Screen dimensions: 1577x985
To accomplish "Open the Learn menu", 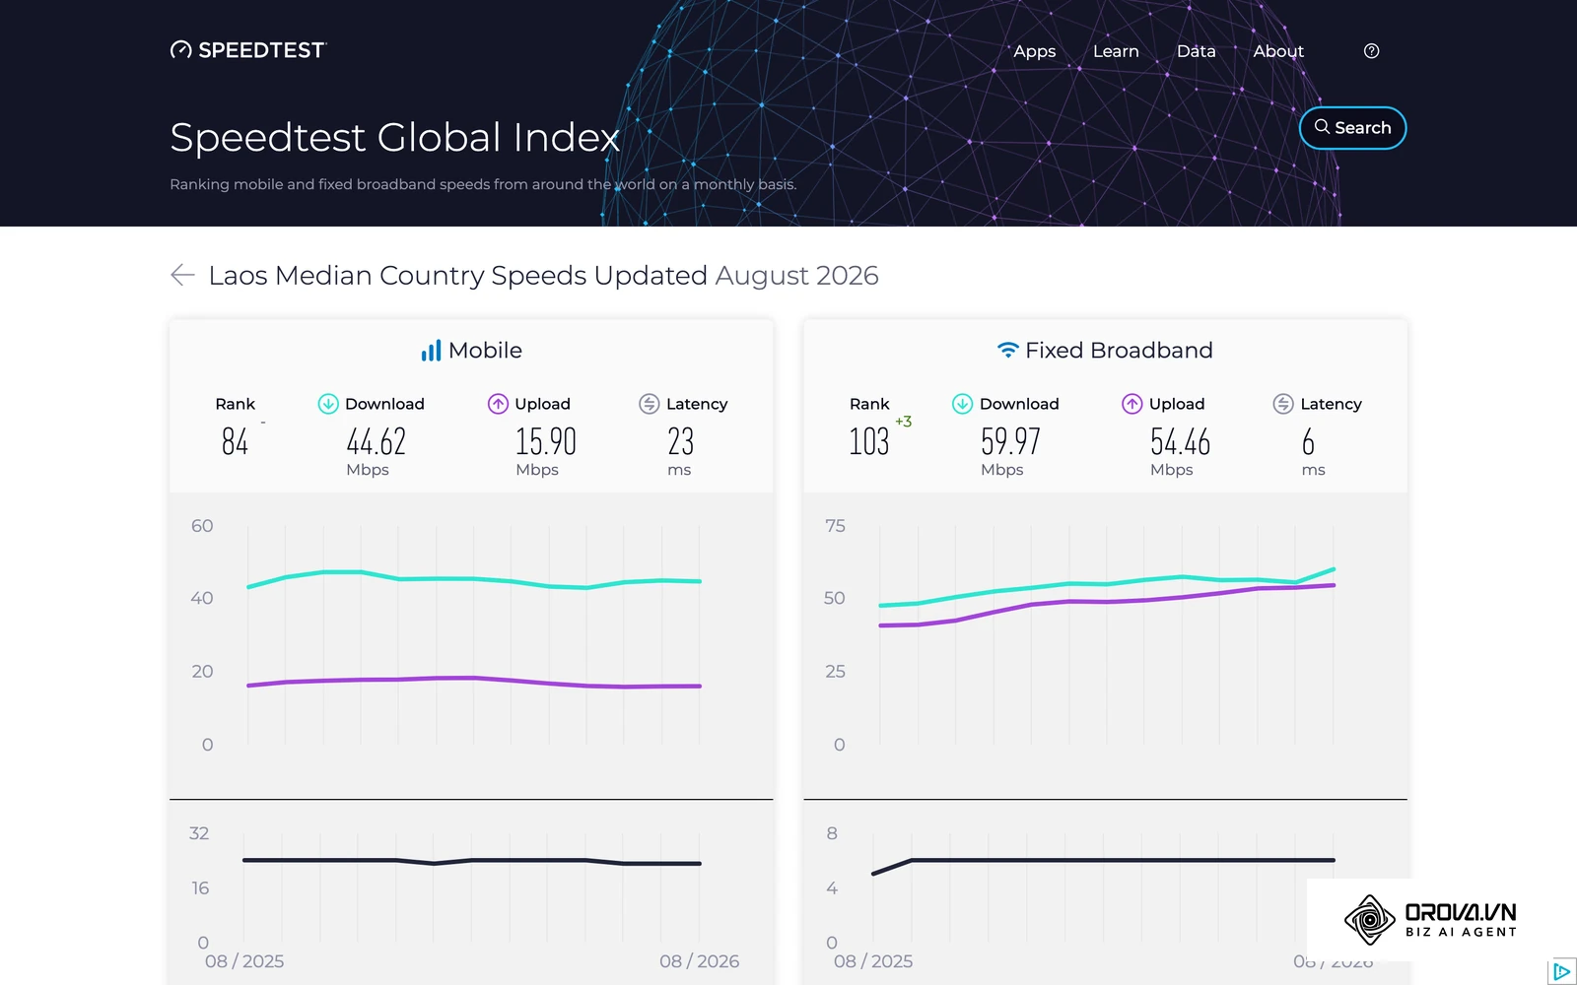I will tap(1115, 51).
